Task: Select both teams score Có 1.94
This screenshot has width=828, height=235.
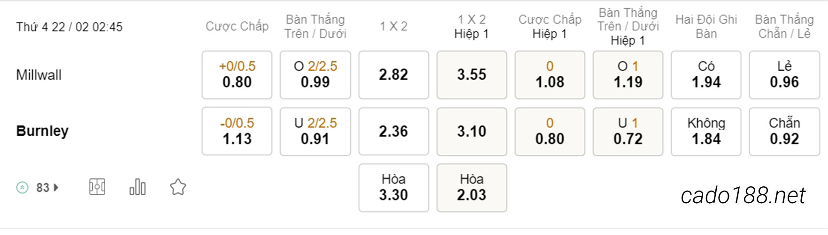Action: tap(706, 75)
